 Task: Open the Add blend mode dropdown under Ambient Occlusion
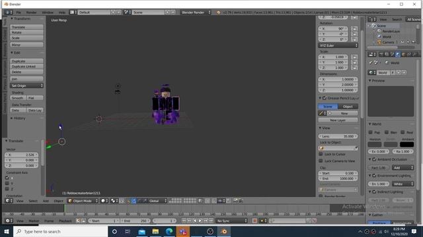[403, 168]
